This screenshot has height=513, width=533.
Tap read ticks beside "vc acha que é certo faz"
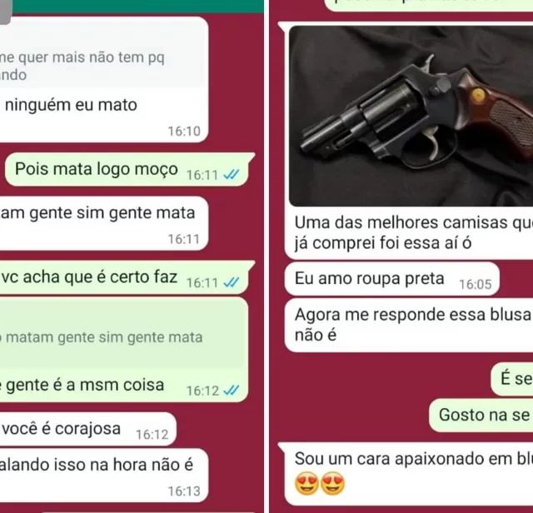[232, 282]
